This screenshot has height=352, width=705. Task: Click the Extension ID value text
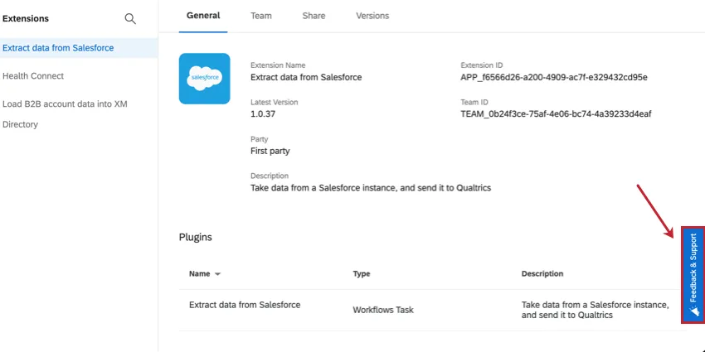pos(553,78)
